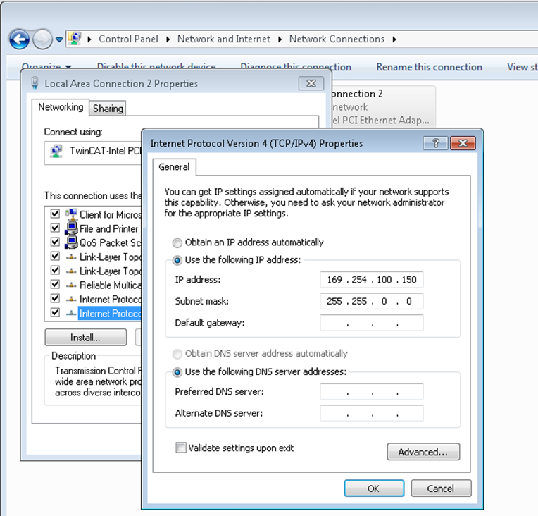Click the Alternate DNS server field

[x=372, y=413]
